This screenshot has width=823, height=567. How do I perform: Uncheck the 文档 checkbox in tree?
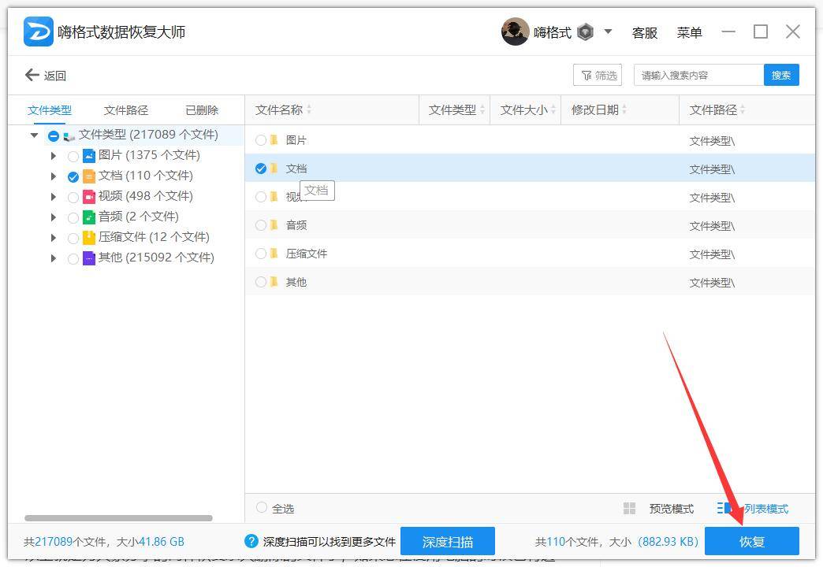click(x=73, y=176)
